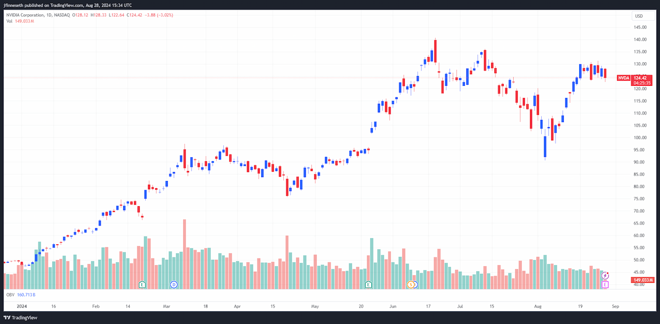Click the tallest red volume bar in March
The image size is (660, 324).
(x=184, y=254)
